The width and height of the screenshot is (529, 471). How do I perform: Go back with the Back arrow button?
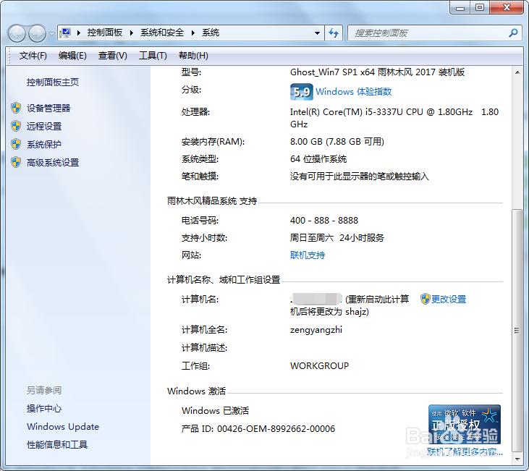tap(17, 33)
